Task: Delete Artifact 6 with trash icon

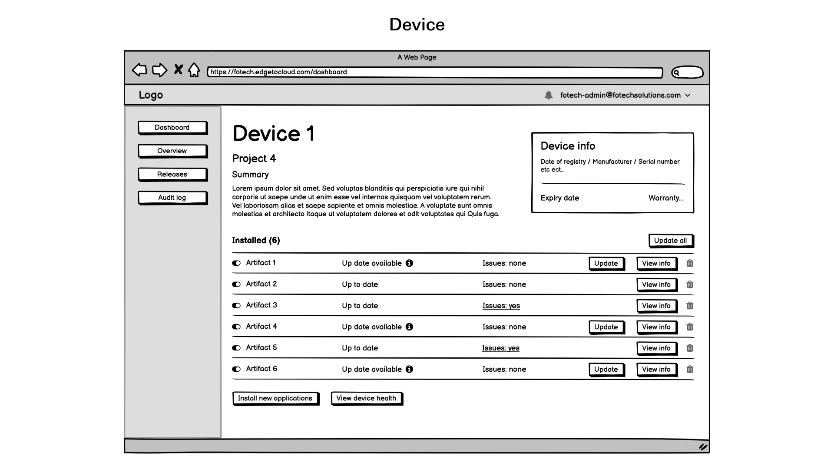Action: click(x=690, y=369)
